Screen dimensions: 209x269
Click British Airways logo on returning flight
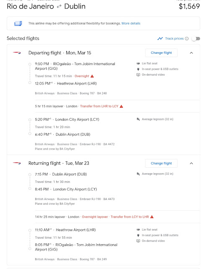click(17, 163)
